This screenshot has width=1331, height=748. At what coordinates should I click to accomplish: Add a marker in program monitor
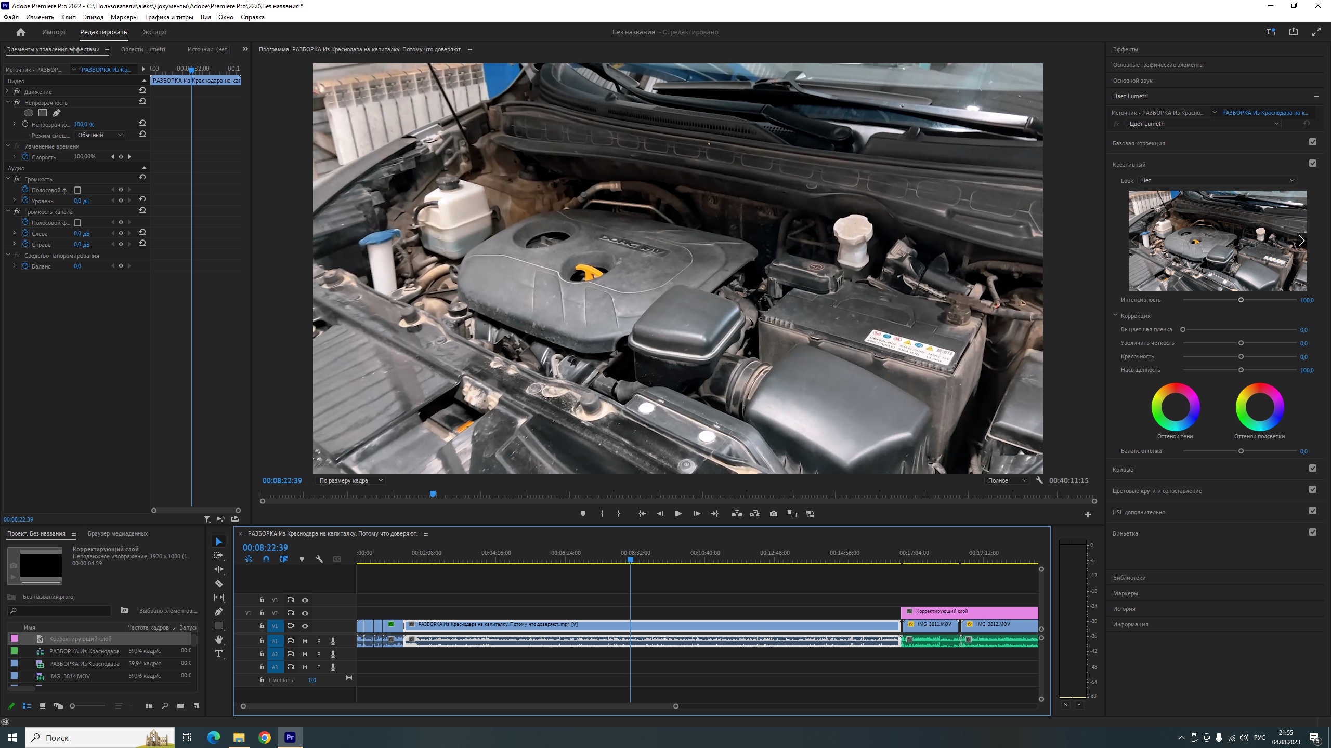pos(583,514)
